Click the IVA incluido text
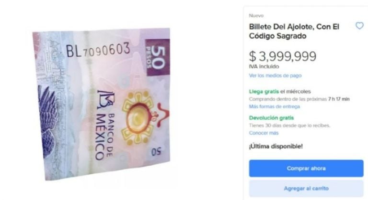Image resolution: width=368 pixels, height=200 pixels. pos(264,66)
